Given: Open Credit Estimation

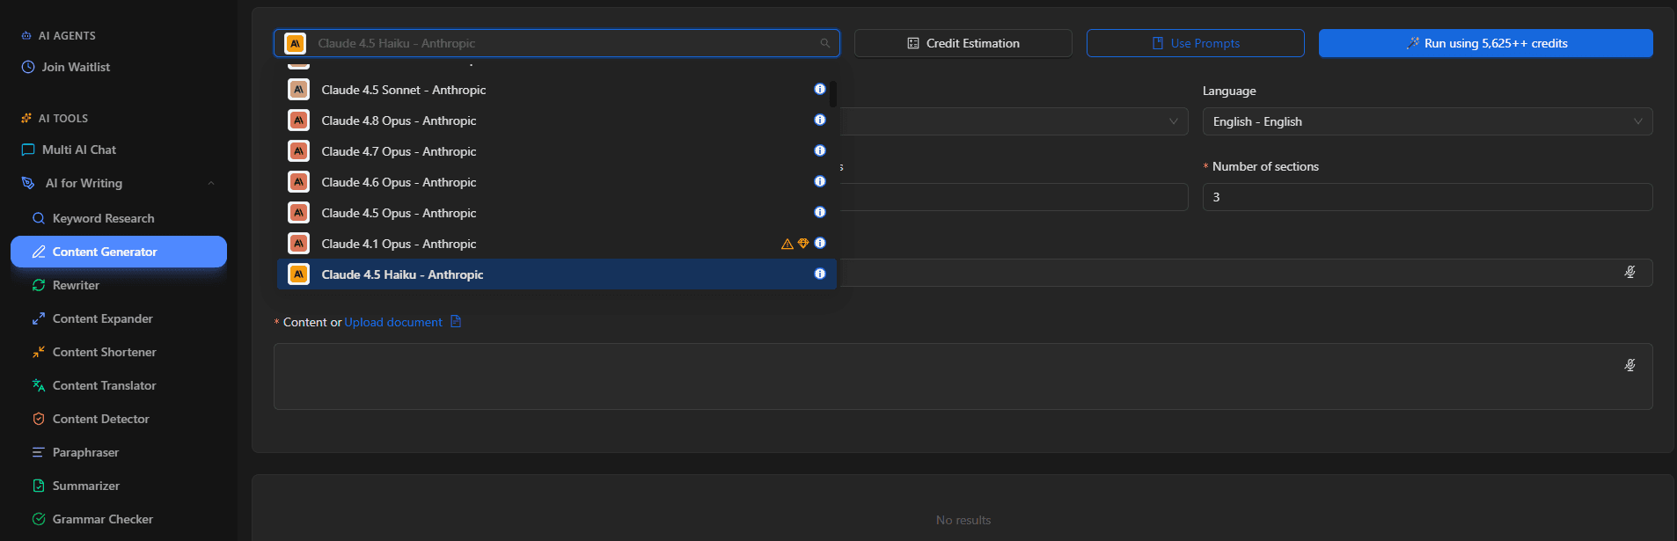Looking at the screenshot, I should [963, 43].
